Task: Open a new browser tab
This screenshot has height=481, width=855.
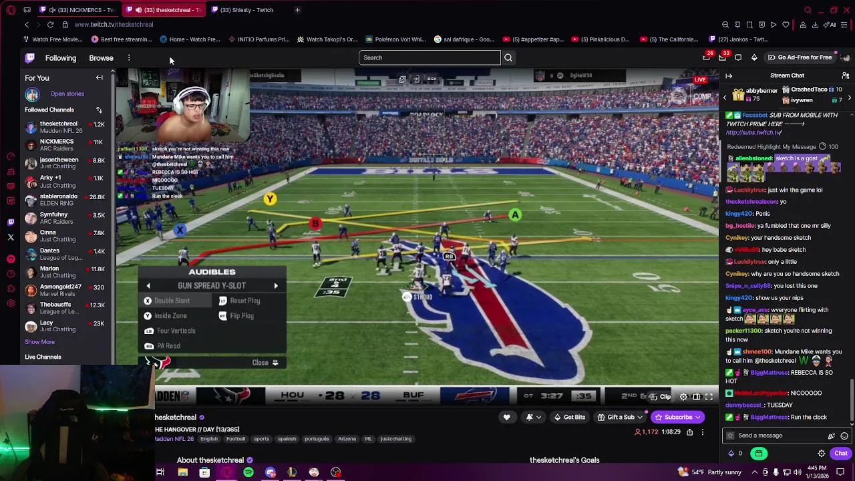Action: (x=297, y=10)
